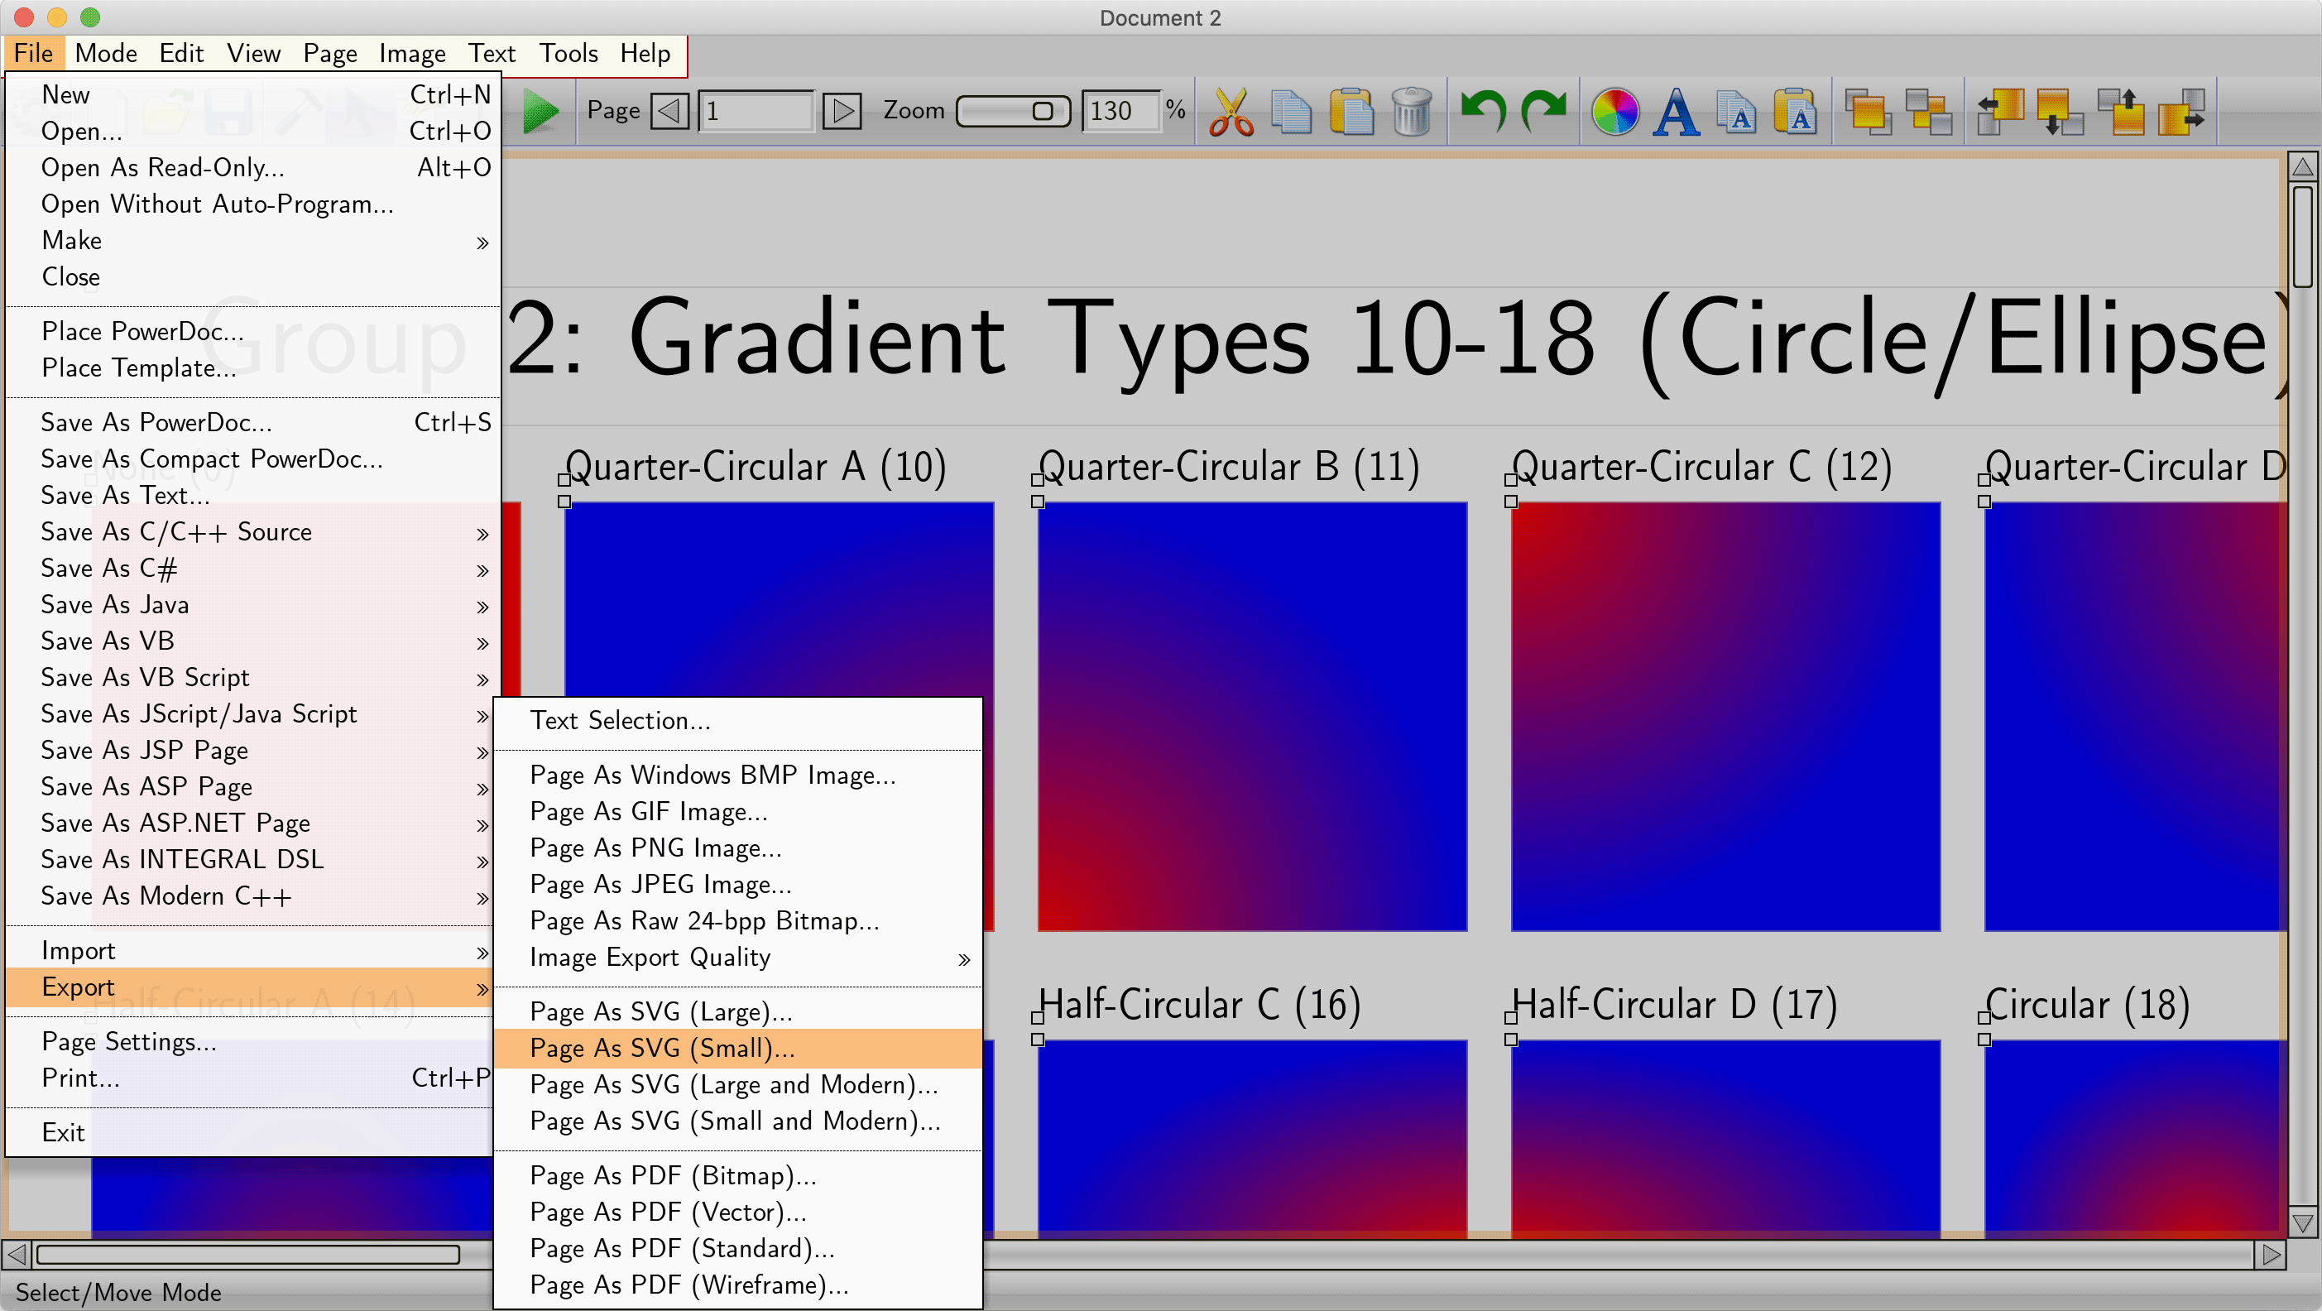
Task: Click the align up arrow icon
Action: tap(2121, 112)
